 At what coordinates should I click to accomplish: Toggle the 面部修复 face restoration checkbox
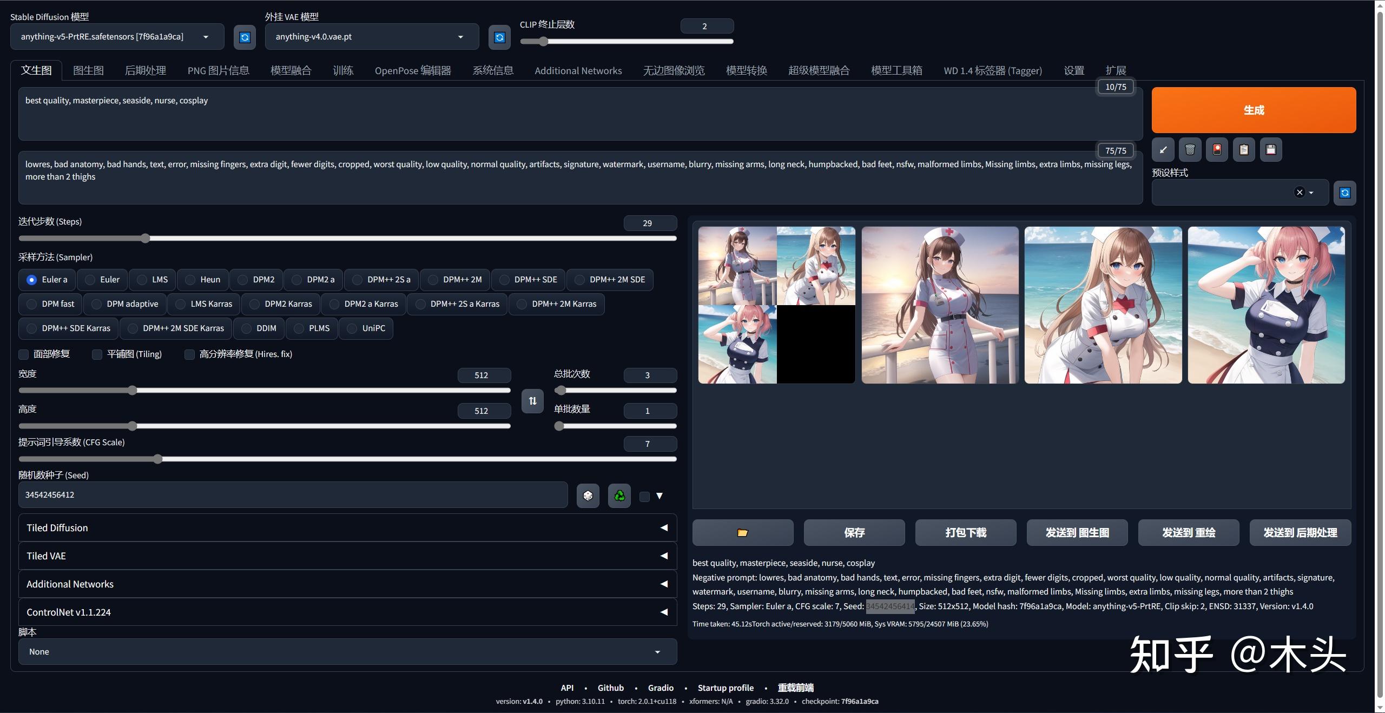(x=24, y=354)
